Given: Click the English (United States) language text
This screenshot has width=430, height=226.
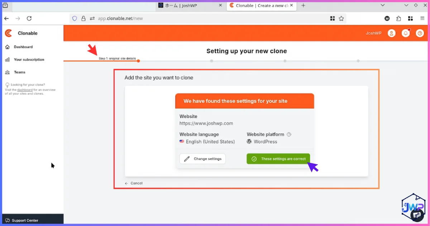Looking at the screenshot, I should tap(210, 142).
